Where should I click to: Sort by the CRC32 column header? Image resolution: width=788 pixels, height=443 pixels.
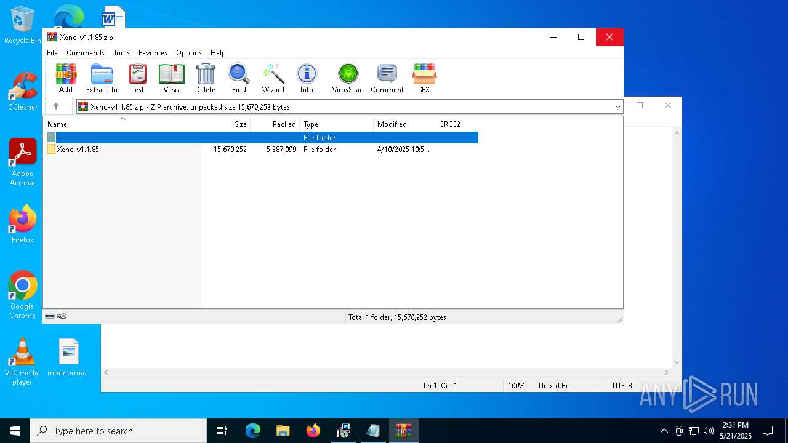click(457, 124)
